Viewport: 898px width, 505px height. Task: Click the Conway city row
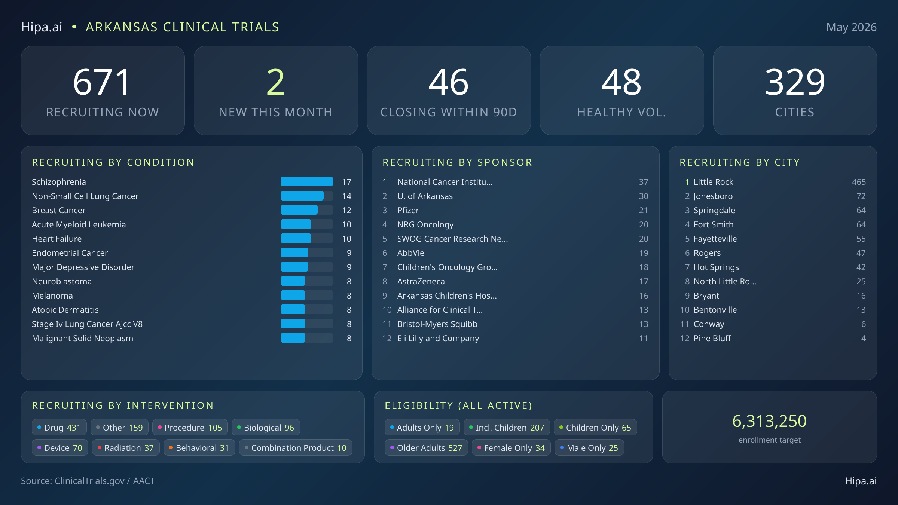(x=773, y=324)
